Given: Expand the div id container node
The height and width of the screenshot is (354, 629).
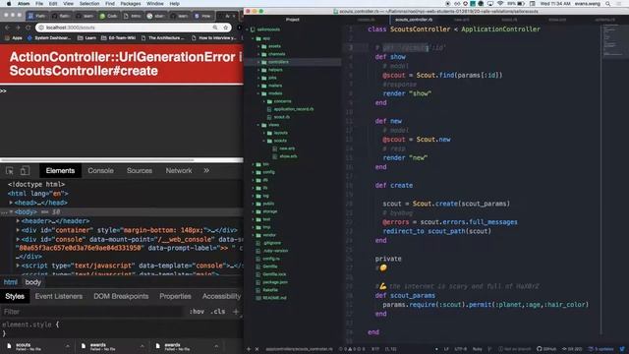Looking at the screenshot, I should pyautogui.click(x=18, y=230).
